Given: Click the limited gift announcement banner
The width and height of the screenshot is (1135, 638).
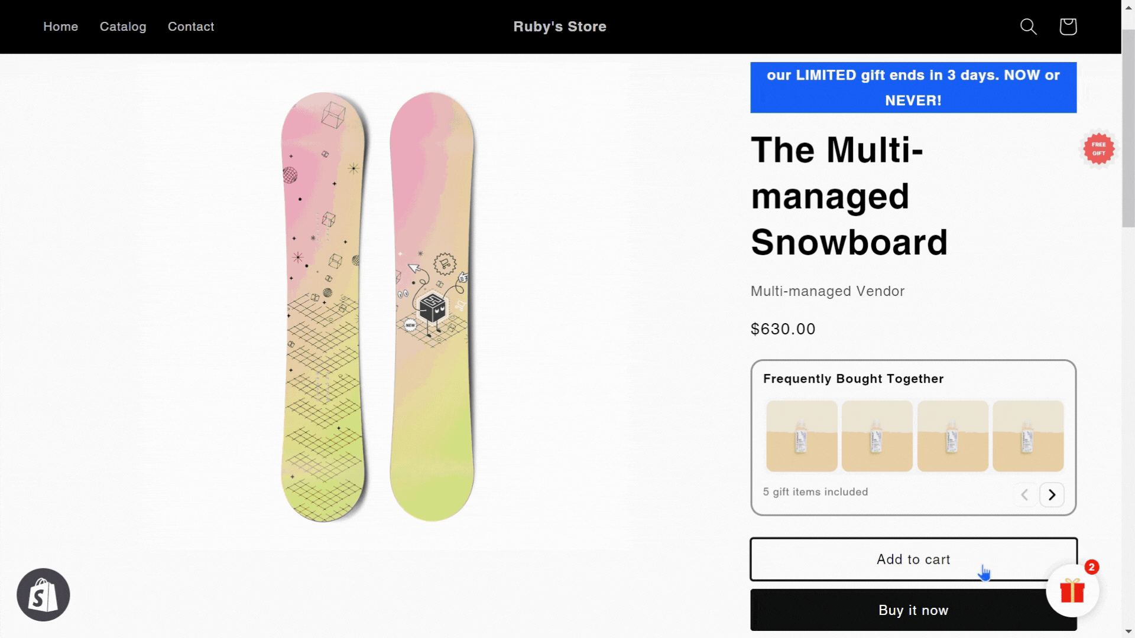Looking at the screenshot, I should point(913,87).
